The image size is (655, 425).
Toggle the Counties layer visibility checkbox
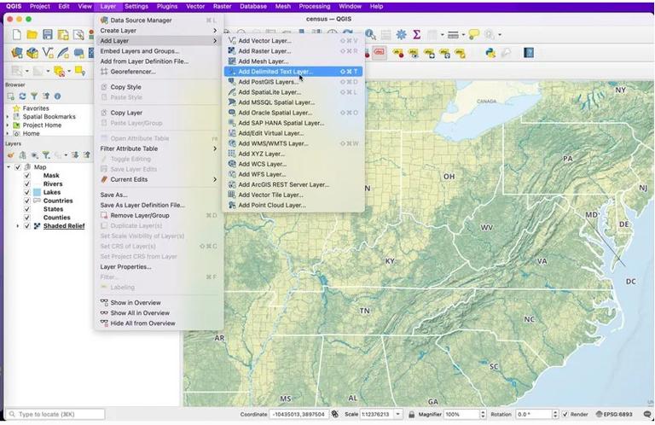(27, 218)
